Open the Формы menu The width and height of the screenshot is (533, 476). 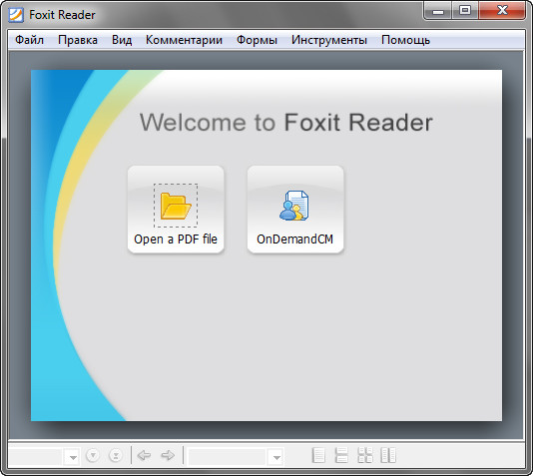point(257,40)
